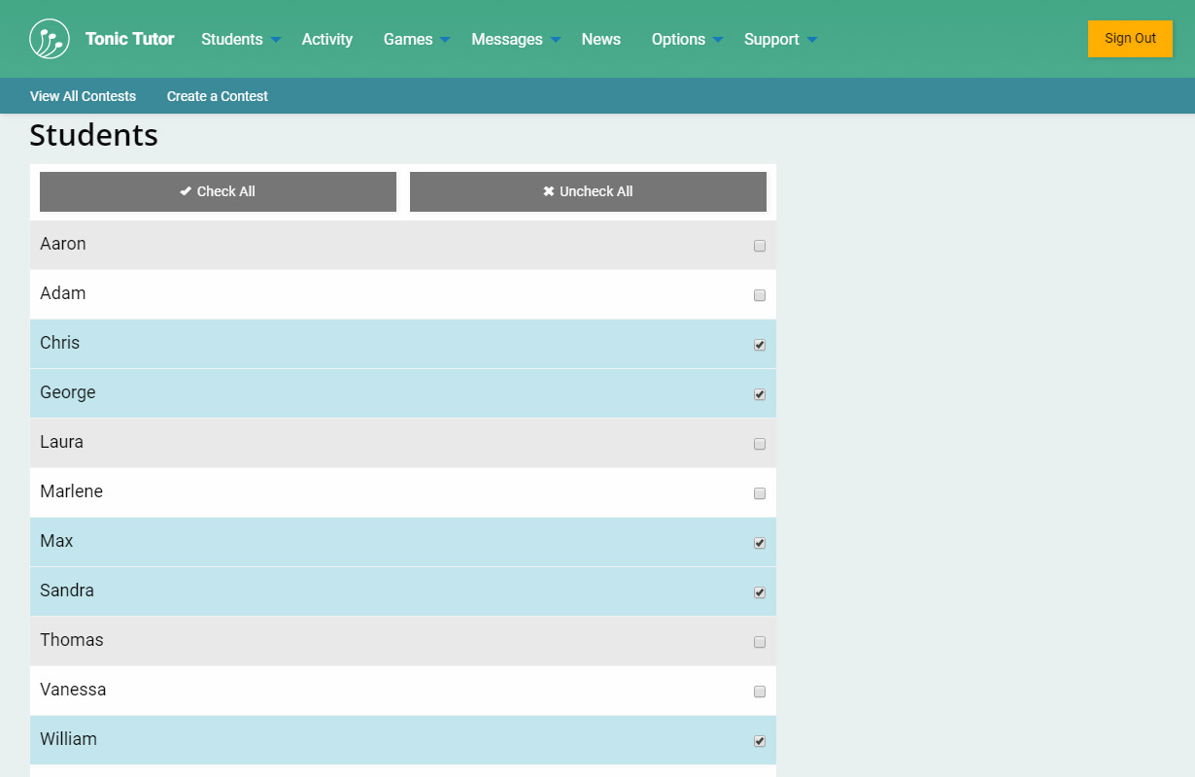The width and height of the screenshot is (1195, 777).
Task: Enable the checkbox for Laura
Action: pyautogui.click(x=760, y=444)
